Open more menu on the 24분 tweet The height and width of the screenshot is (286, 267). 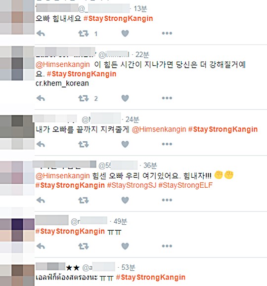[x=167, y=144]
